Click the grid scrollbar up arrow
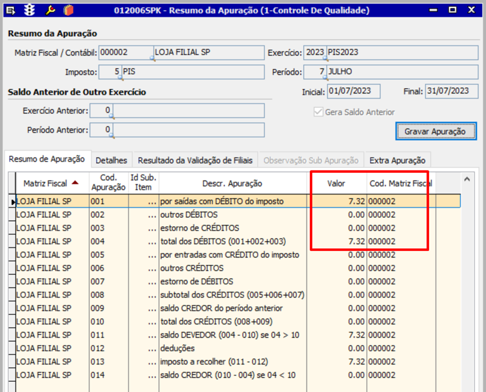This screenshot has width=486, height=392. tap(466, 179)
